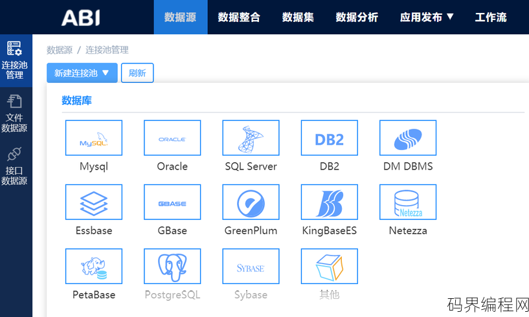
Task: Pick the Sybase database tile
Action: 251,266
